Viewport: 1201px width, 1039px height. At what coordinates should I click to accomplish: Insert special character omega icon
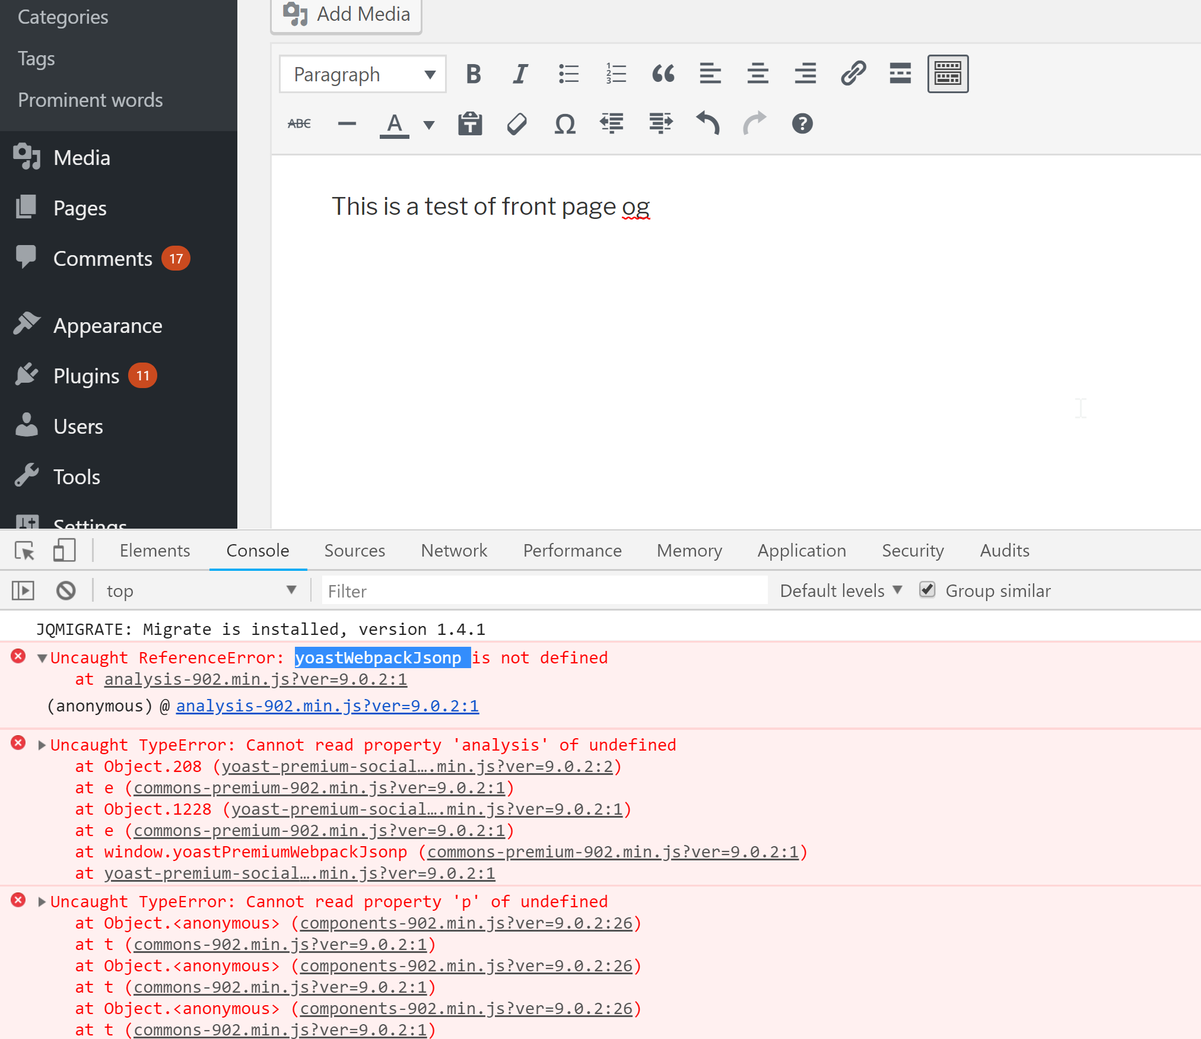pos(565,124)
